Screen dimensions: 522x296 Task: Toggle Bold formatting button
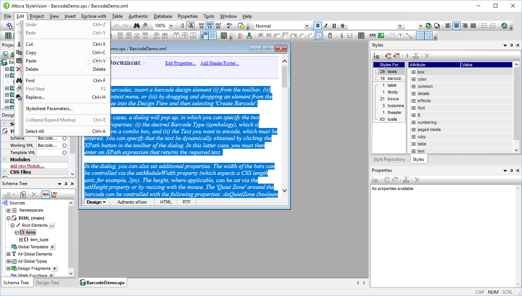coord(318,26)
